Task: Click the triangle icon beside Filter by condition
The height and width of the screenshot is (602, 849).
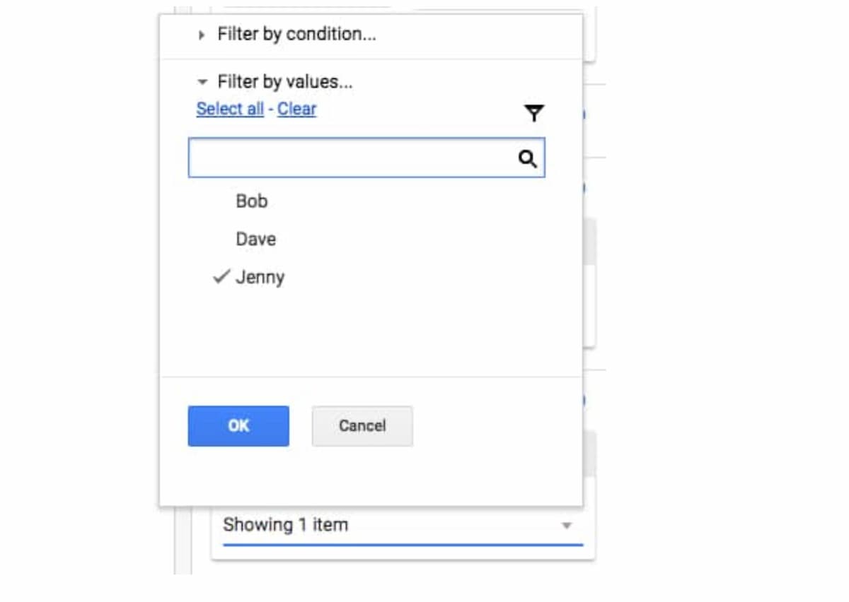Action: pyautogui.click(x=202, y=35)
